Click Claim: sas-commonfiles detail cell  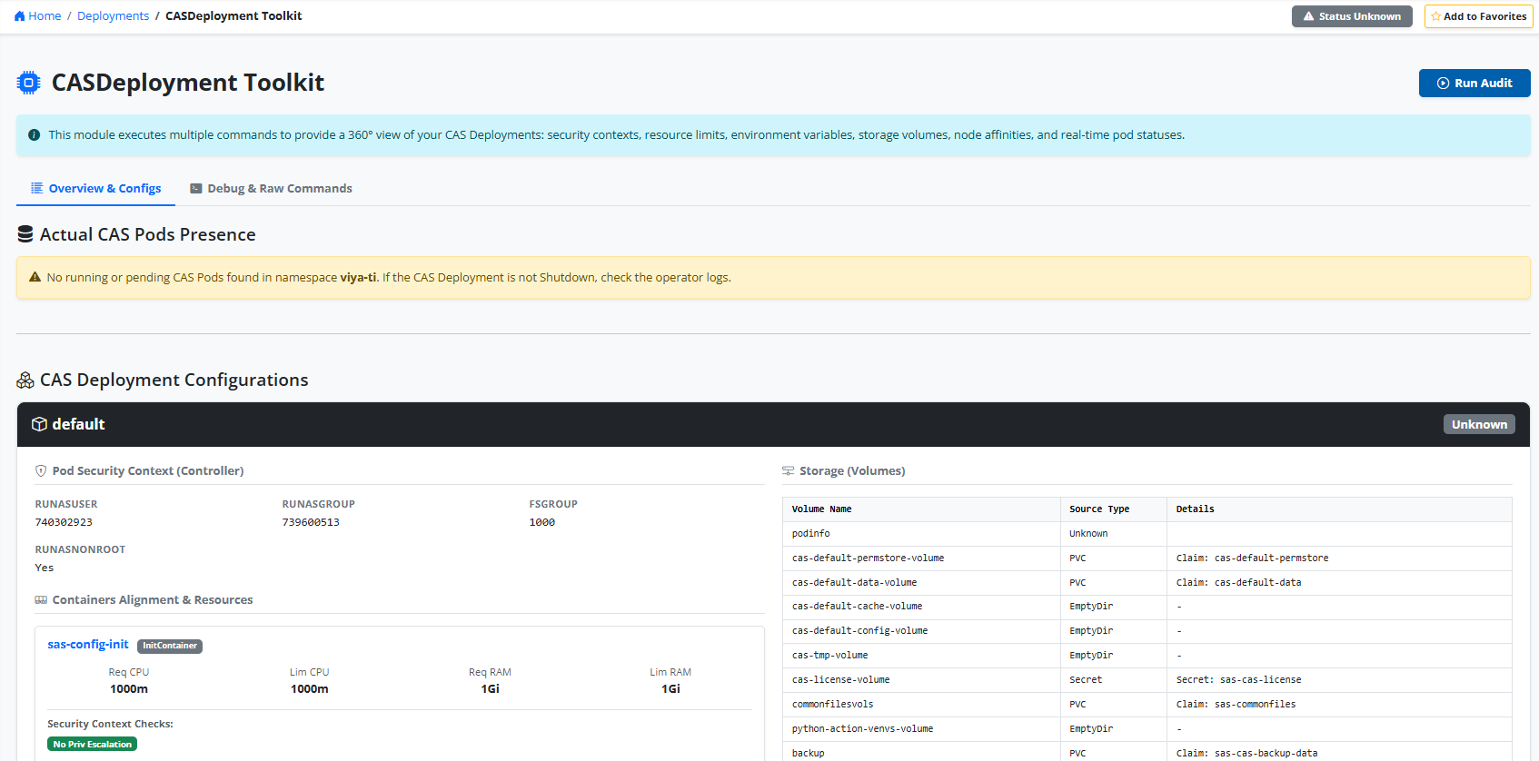click(1339, 705)
